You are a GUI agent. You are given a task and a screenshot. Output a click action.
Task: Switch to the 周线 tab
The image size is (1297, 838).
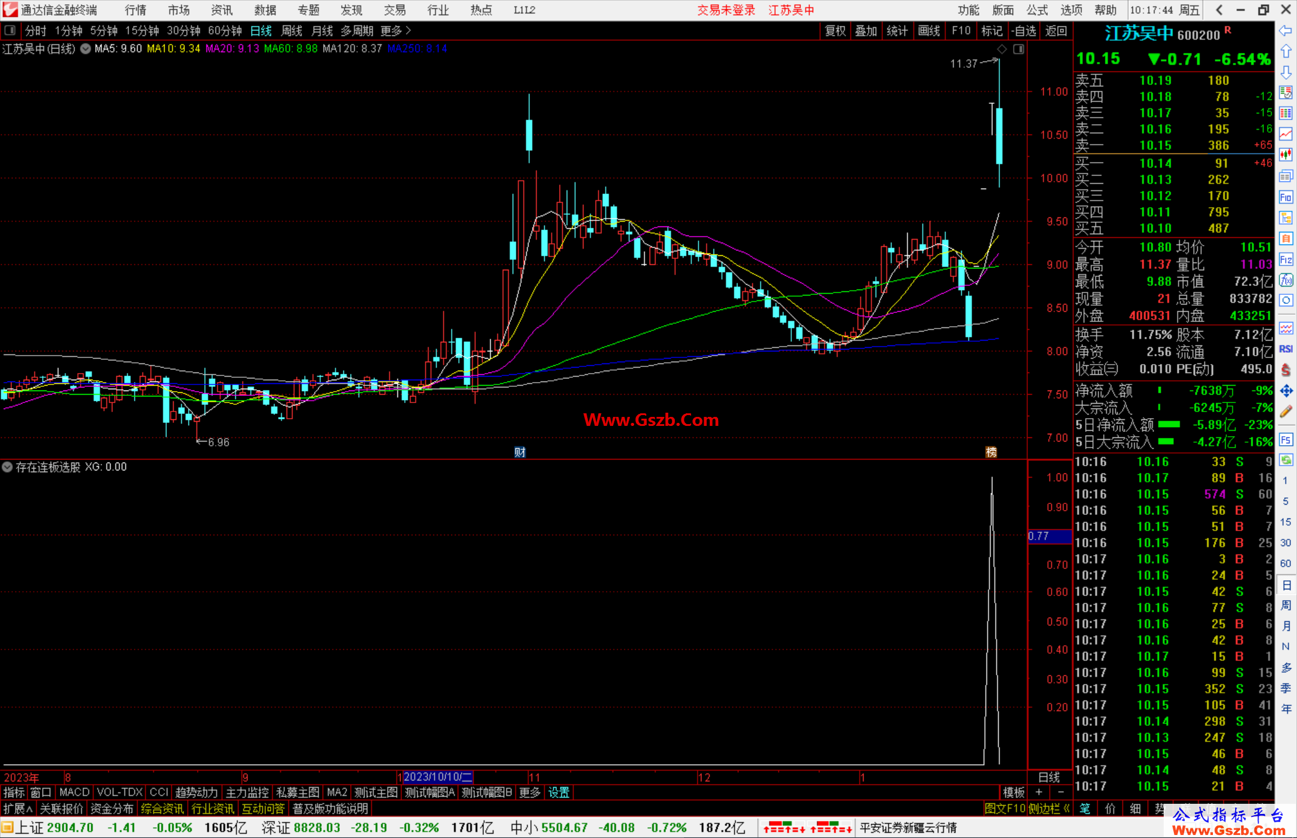[292, 31]
